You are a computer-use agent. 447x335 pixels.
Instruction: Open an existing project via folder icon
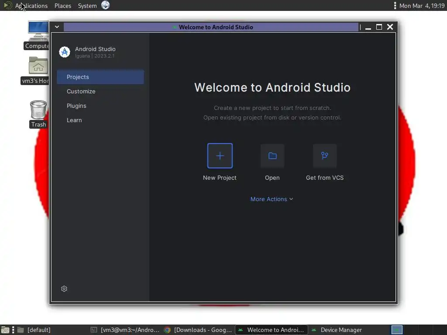272,156
